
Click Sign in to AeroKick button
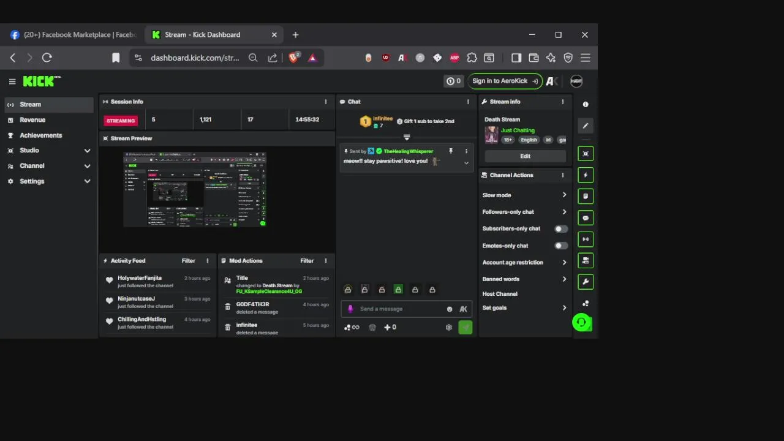pyautogui.click(x=505, y=81)
